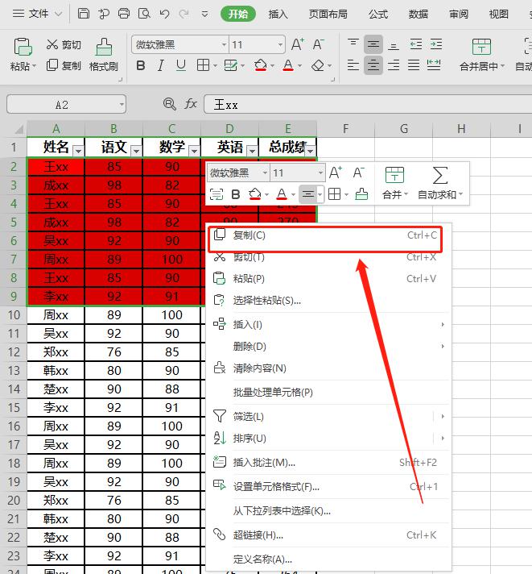This screenshot has height=574, width=532.
Task: Toggle bottom vertical alignment in ribbon
Action: tap(393, 44)
